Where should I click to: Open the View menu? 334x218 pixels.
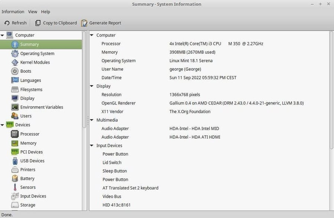click(33, 12)
